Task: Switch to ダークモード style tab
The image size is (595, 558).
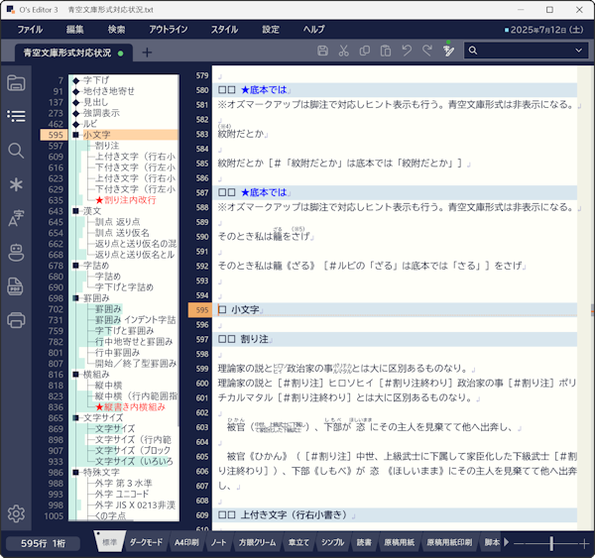Action: click(x=146, y=542)
